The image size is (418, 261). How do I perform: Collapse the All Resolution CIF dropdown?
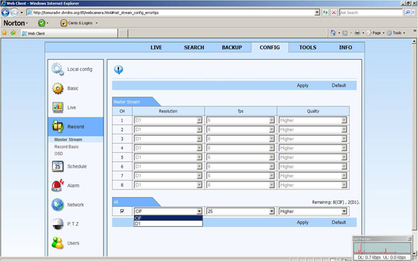point(199,212)
